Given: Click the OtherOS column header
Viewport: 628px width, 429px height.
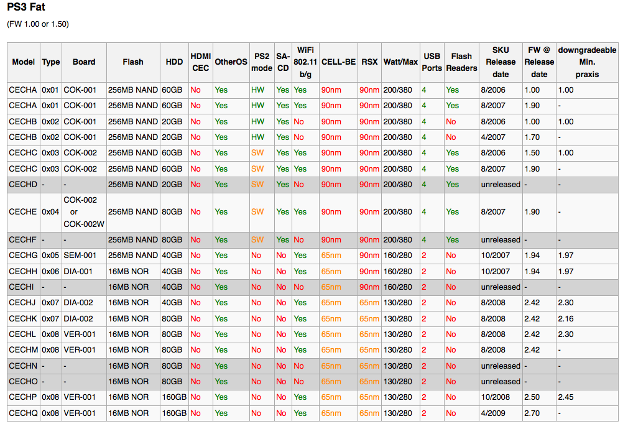Looking at the screenshot, I should click(x=231, y=62).
